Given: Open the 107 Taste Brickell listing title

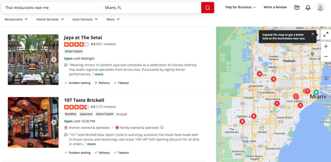Looking at the screenshot, I should pos(84,100).
